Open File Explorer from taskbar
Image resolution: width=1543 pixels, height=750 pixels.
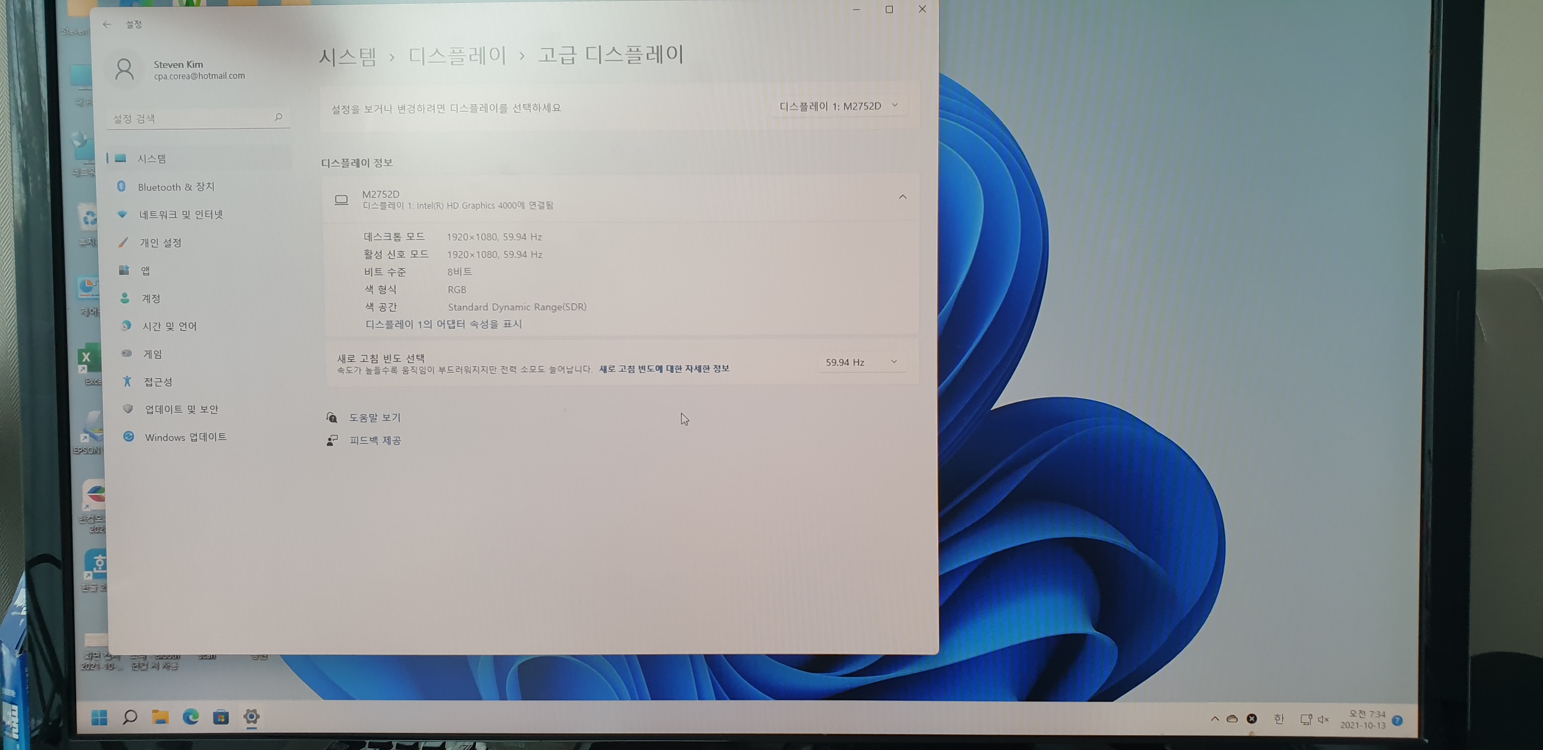[160, 716]
